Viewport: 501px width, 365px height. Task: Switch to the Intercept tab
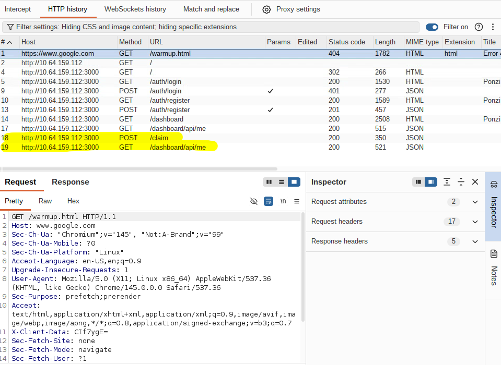tap(18, 9)
